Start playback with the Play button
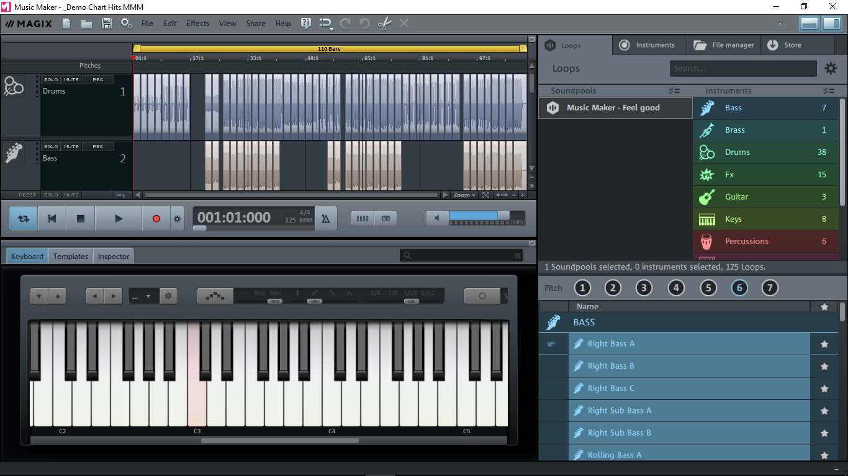The image size is (848, 476). tap(119, 219)
